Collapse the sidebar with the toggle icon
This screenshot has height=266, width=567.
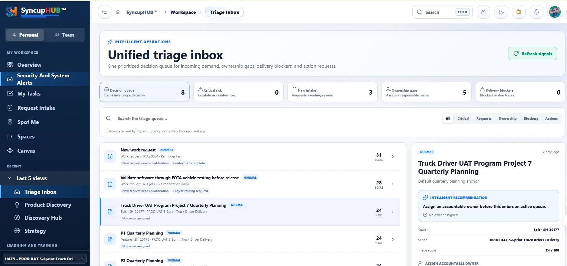tap(105, 12)
